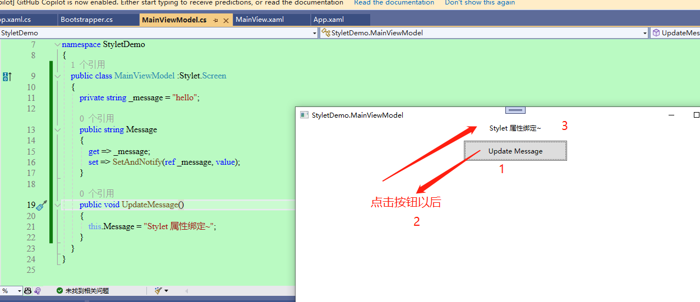This screenshot has width=700, height=302.
Task: Open the code cleanup broom icon
Action: (x=158, y=291)
